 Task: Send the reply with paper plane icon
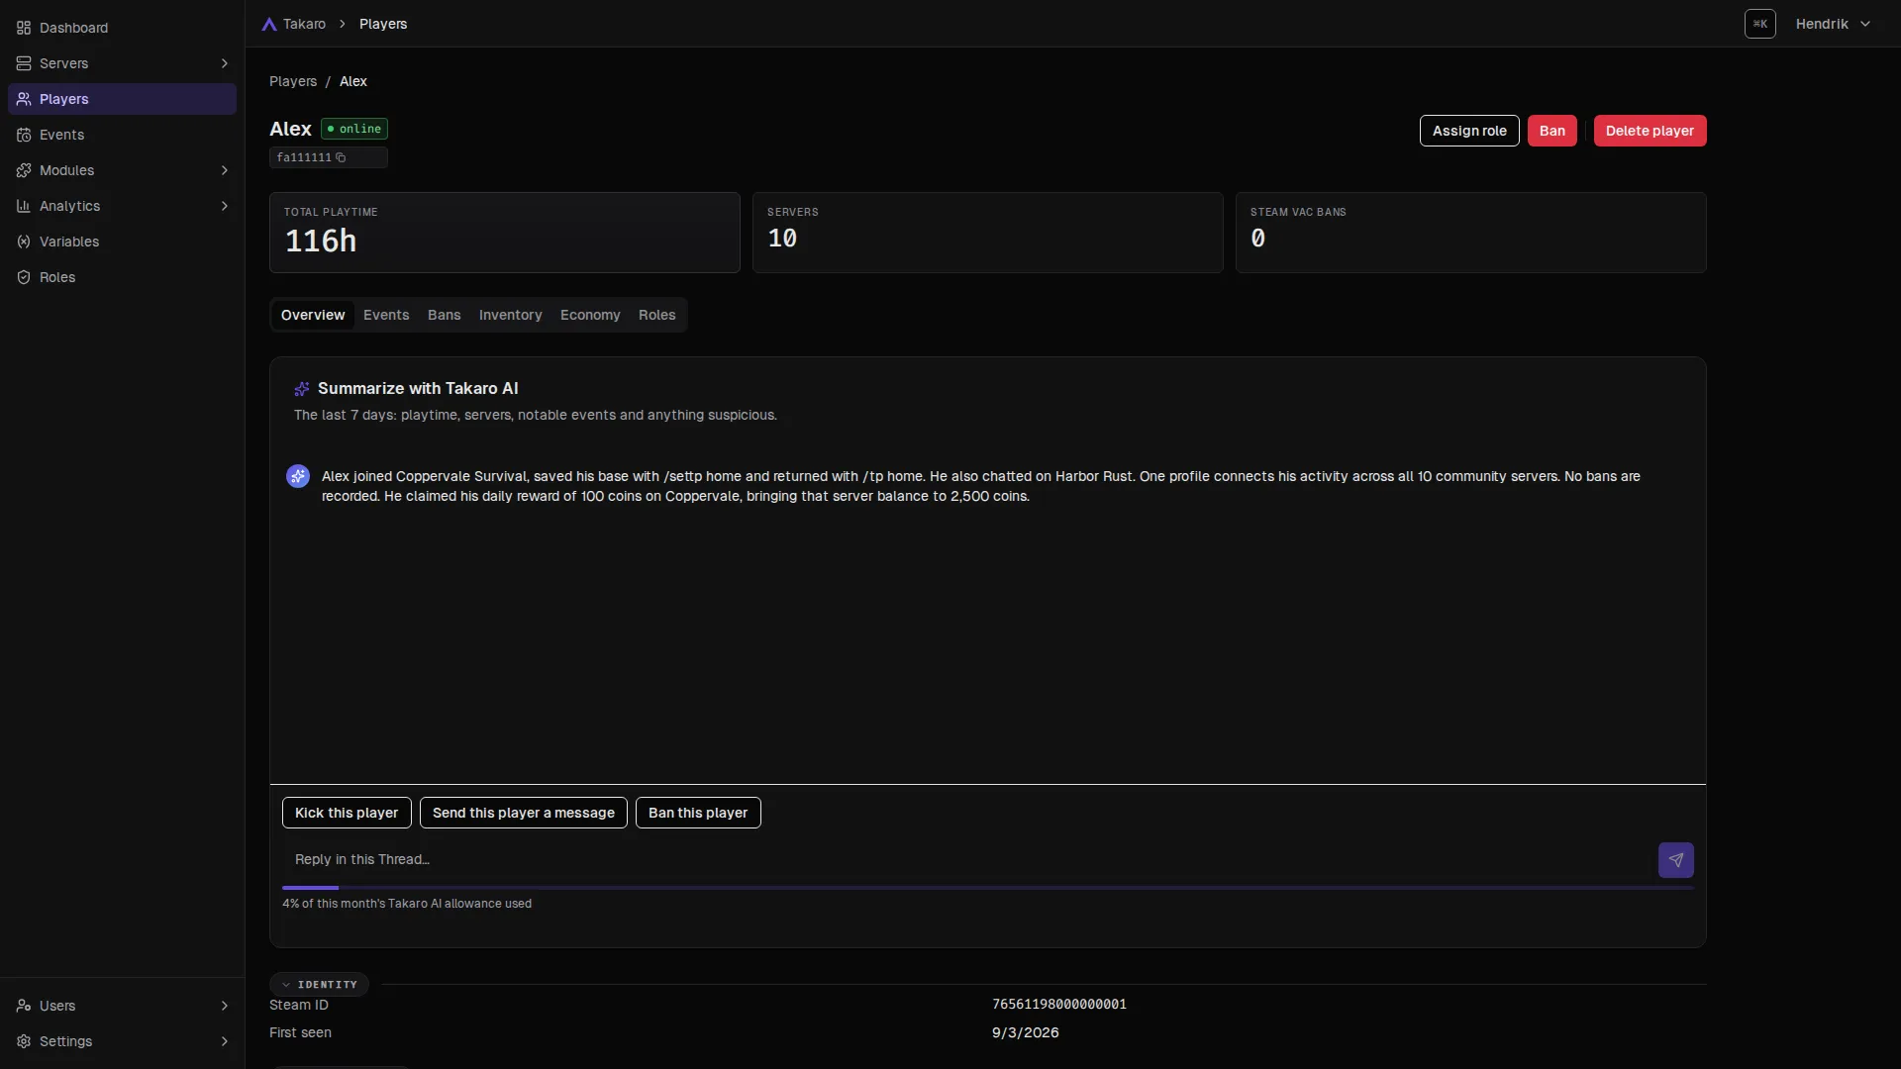click(1675, 860)
